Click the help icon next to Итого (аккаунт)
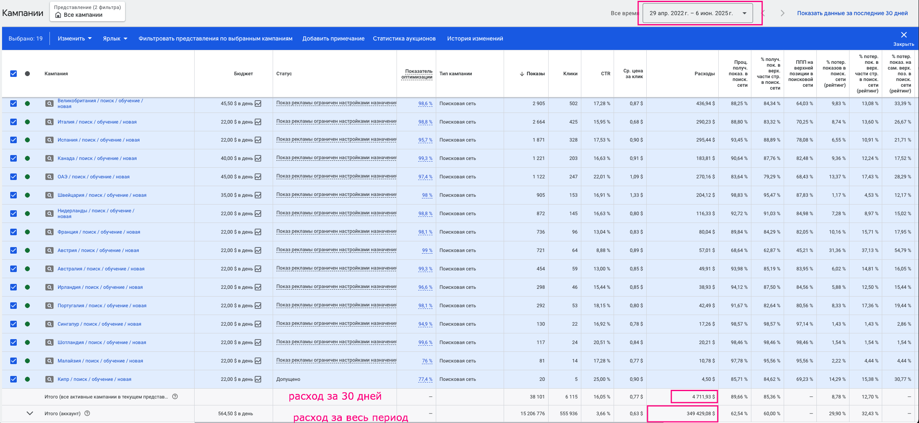Screen dimensions: 919x423 pyautogui.click(x=87, y=414)
